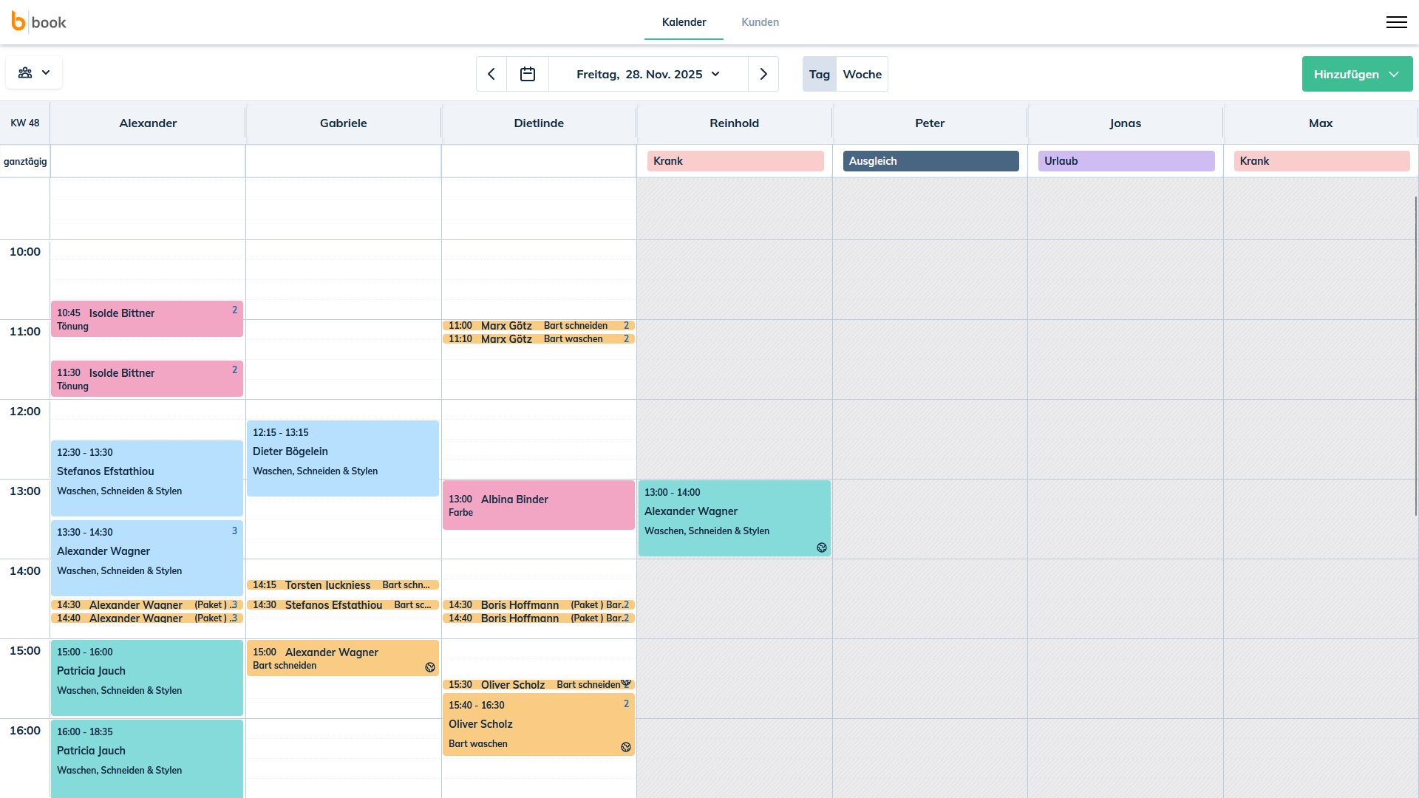Screen dimensions: 1419x798
Task: Go to next day arrow
Action: 763,74
